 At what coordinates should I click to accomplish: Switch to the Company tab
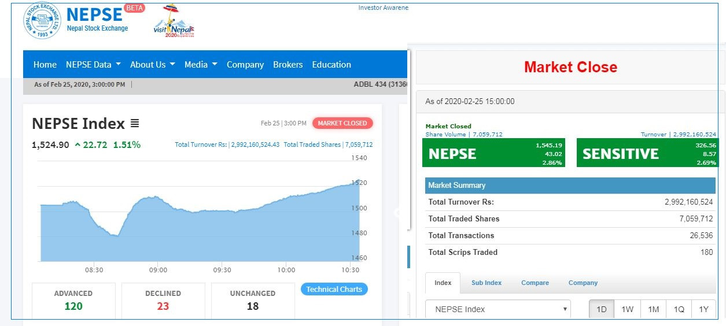click(x=583, y=283)
